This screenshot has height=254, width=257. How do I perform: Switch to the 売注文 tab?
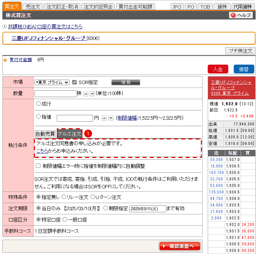[x=34, y=6]
